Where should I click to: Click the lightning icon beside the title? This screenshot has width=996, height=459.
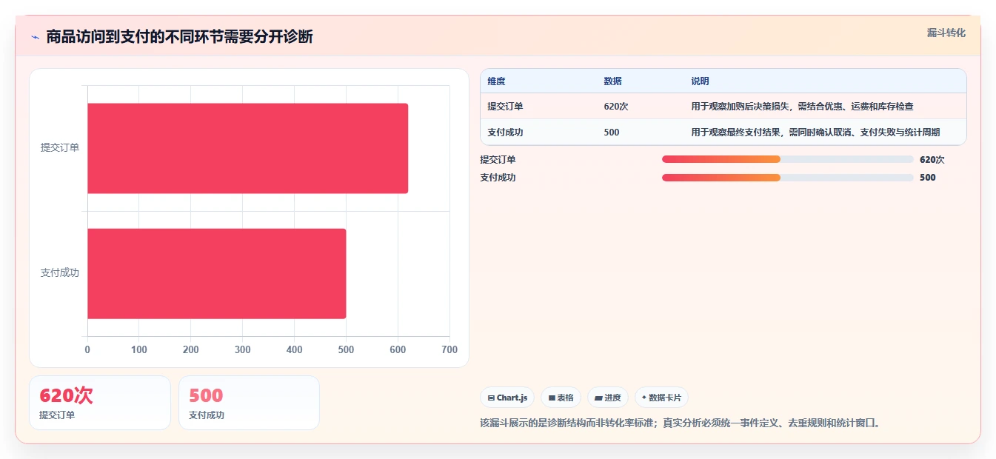[x=35, y=37]
